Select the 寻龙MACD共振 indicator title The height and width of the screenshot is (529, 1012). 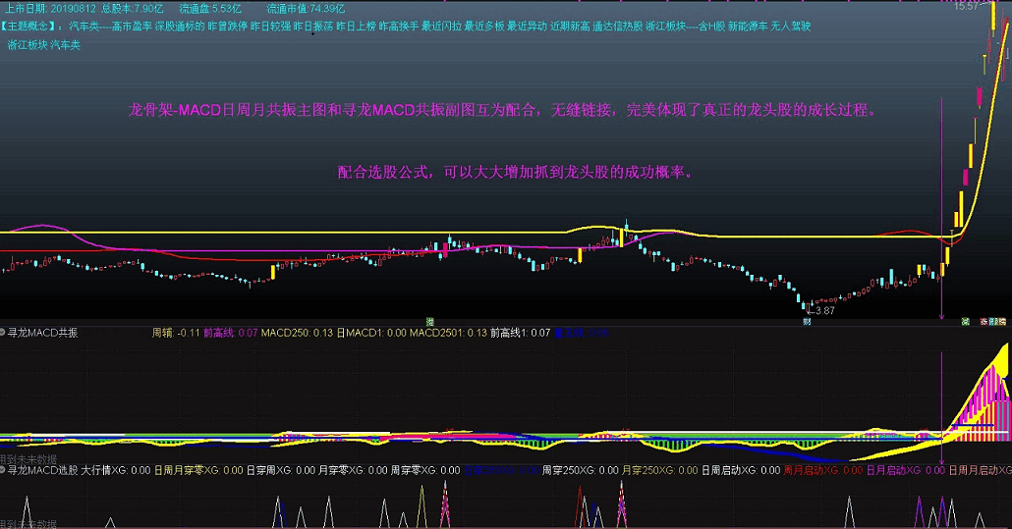[x=42, y=333]
